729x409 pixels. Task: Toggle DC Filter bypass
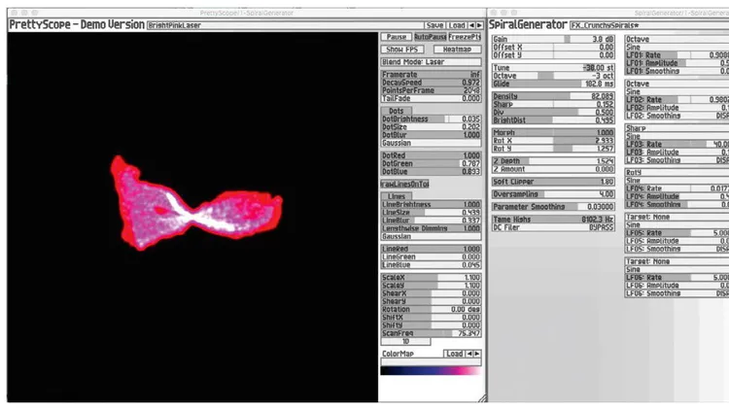click(553, 227)
